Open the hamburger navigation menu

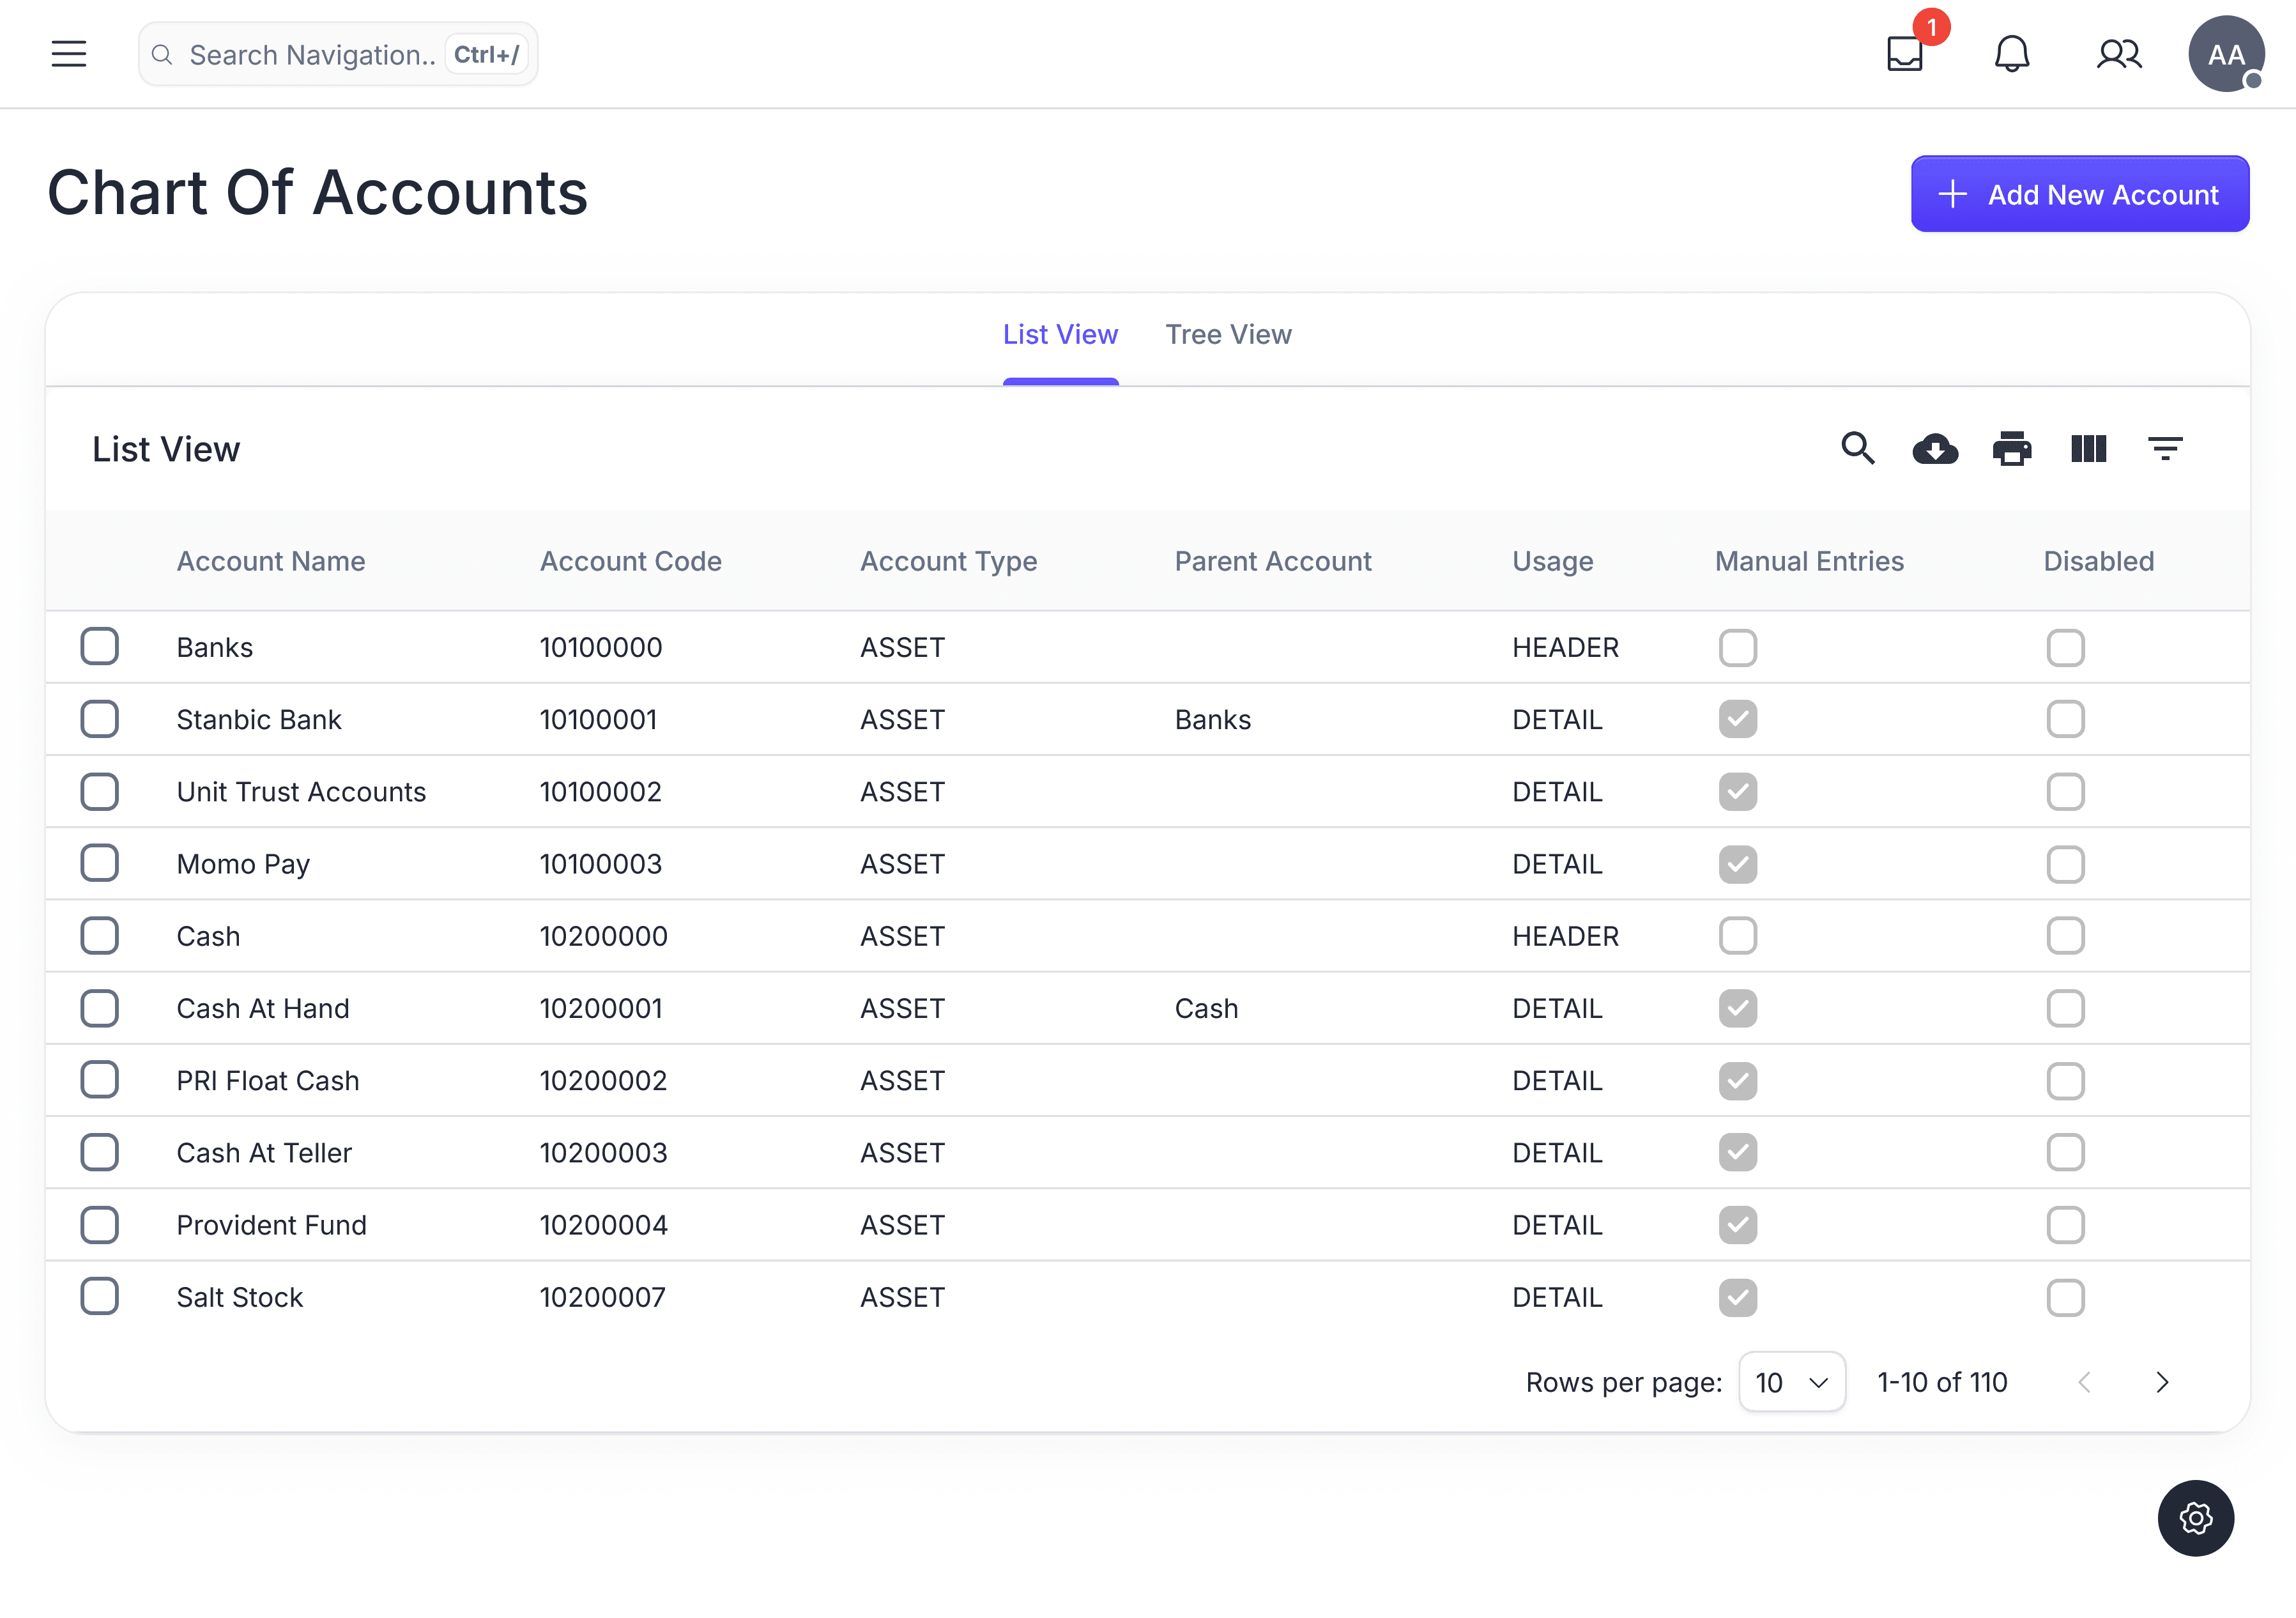coord(69,54)
